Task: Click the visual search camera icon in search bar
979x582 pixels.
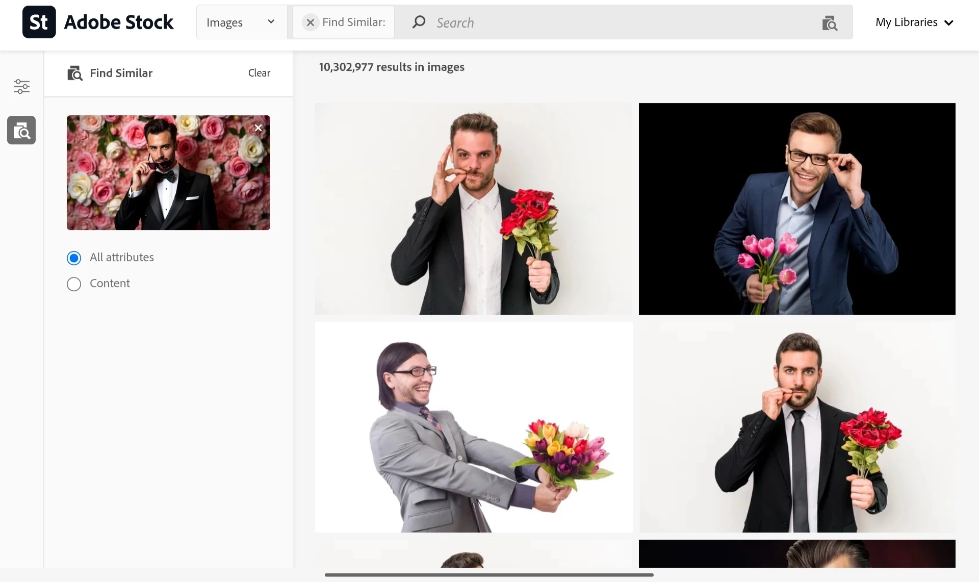Action: point(830,23)
